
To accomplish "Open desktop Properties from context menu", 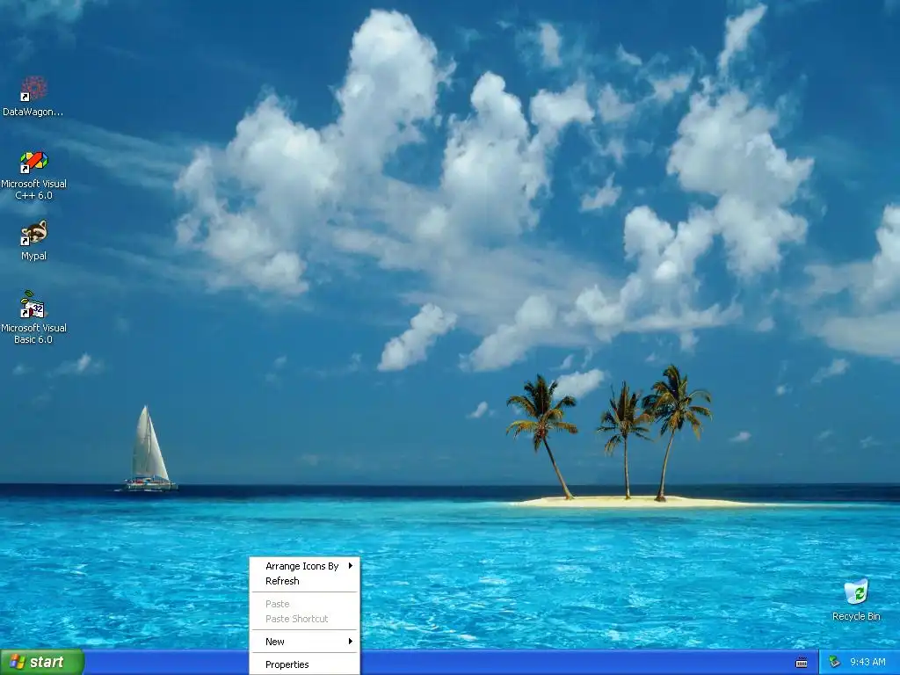I will click(x=305, y=664).
